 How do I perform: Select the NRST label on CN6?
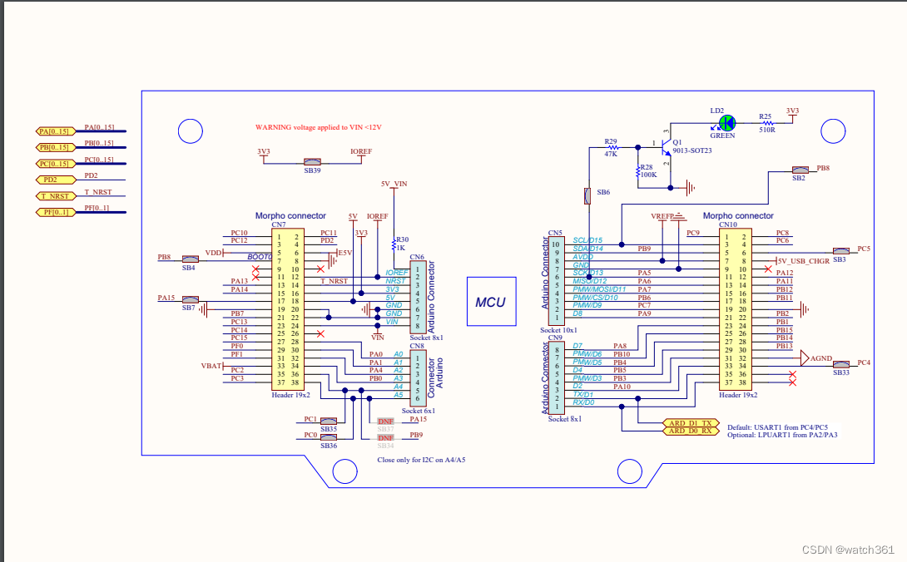(395, 281)
